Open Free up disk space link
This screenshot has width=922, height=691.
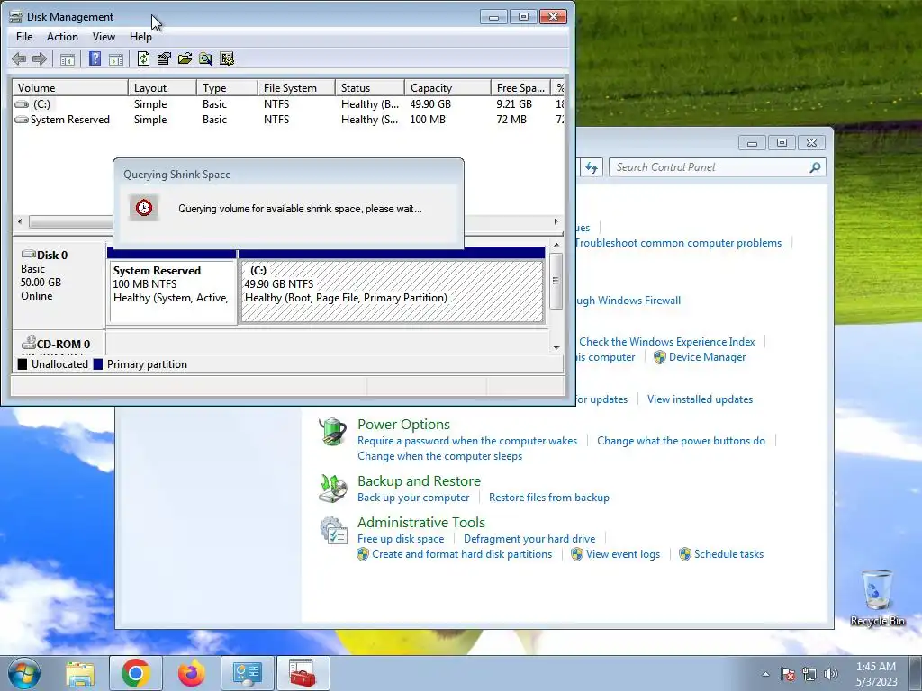pyautogui.click(x=401, y=538)
